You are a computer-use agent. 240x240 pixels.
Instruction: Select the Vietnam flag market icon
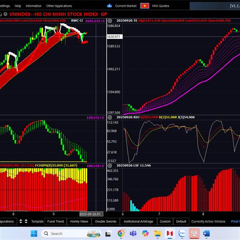click(x=145, y=6)
